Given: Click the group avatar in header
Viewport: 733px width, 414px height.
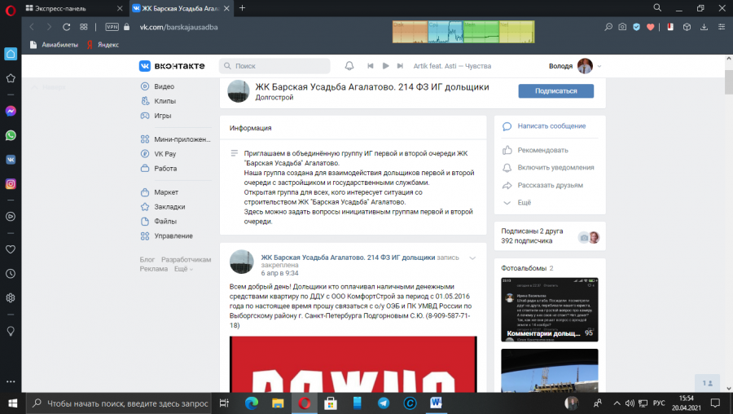Looking at the screenshot, I should [x=239, y=90].
